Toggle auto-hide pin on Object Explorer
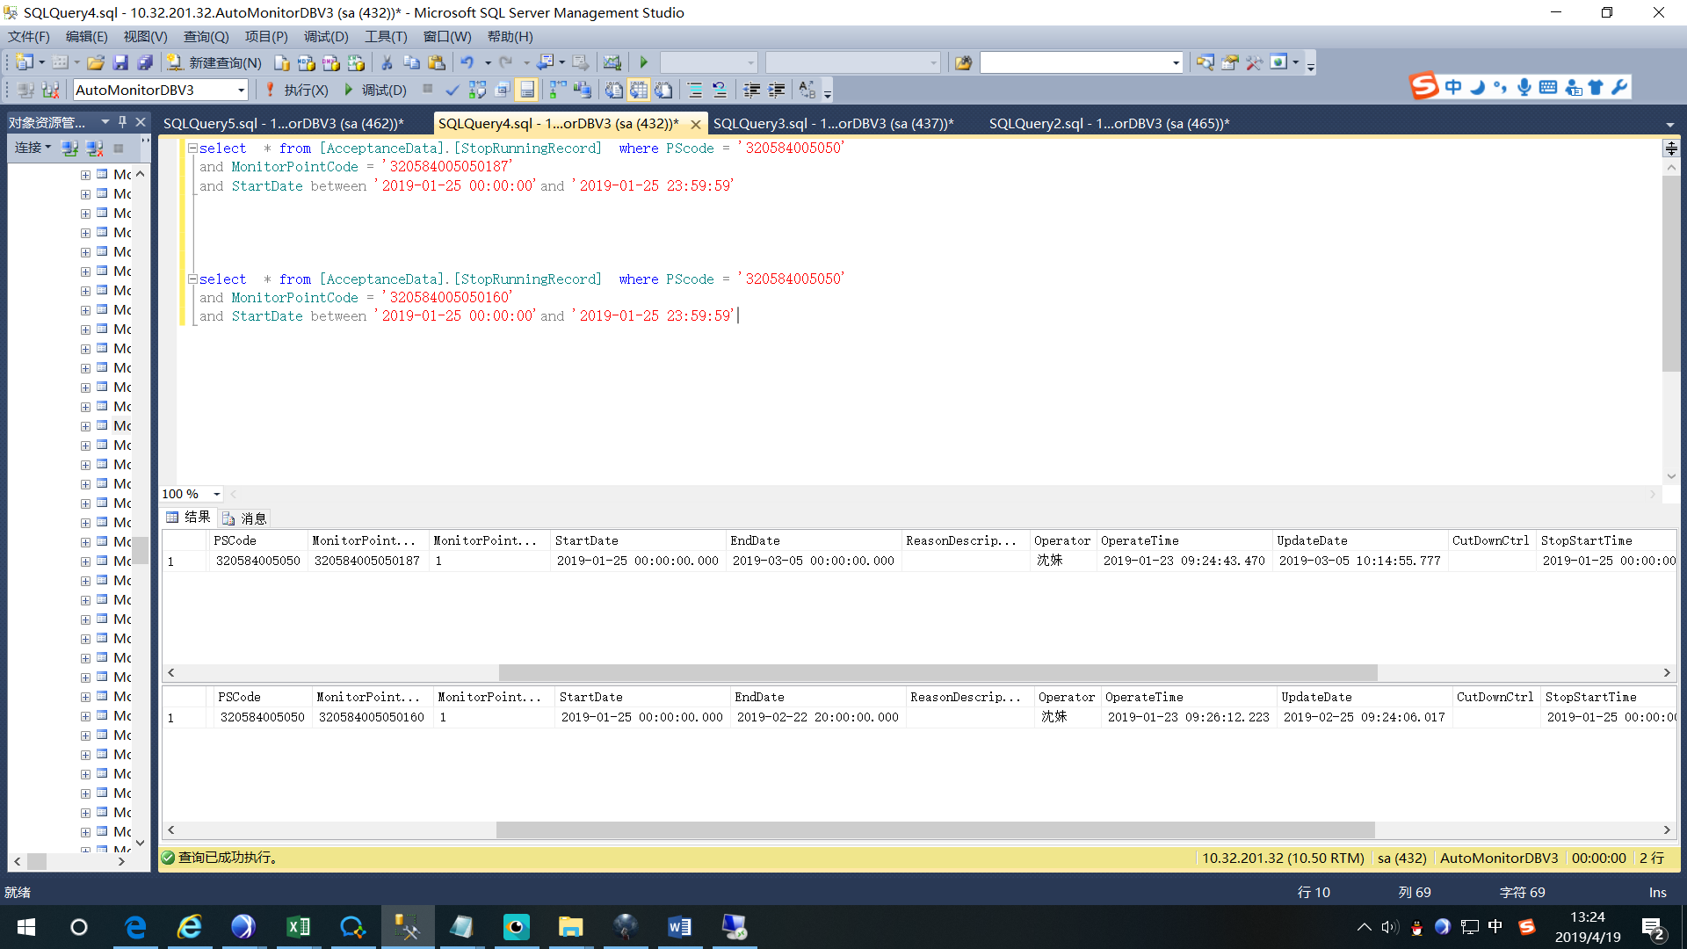The image size is (1687, 949). (x=122, y=122)
